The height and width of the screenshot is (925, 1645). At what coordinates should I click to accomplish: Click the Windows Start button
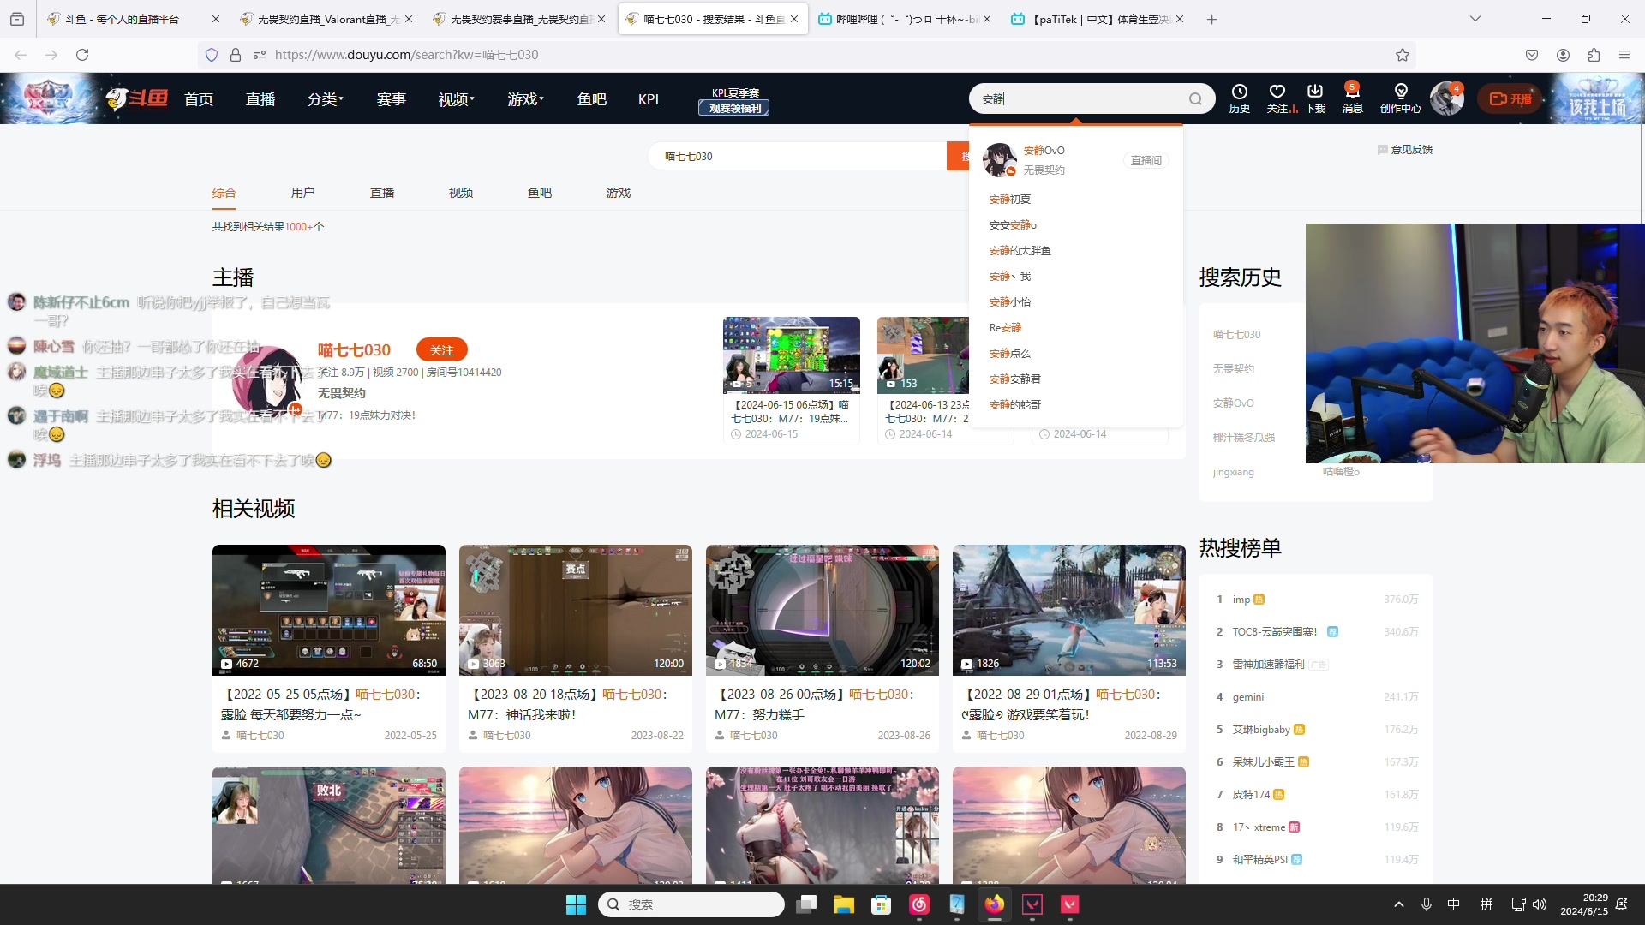tap(576, 904)
